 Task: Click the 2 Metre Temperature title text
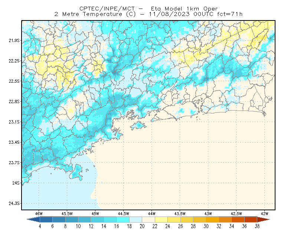[x=148, y=14]
